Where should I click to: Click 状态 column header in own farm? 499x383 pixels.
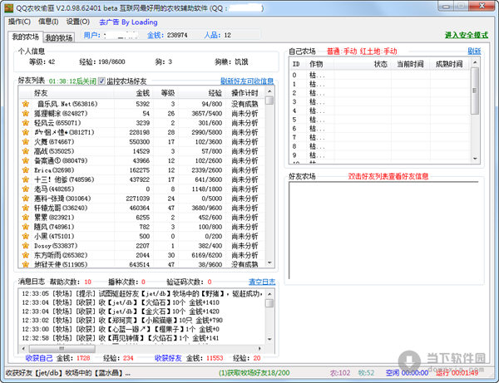tap(363, 64)
